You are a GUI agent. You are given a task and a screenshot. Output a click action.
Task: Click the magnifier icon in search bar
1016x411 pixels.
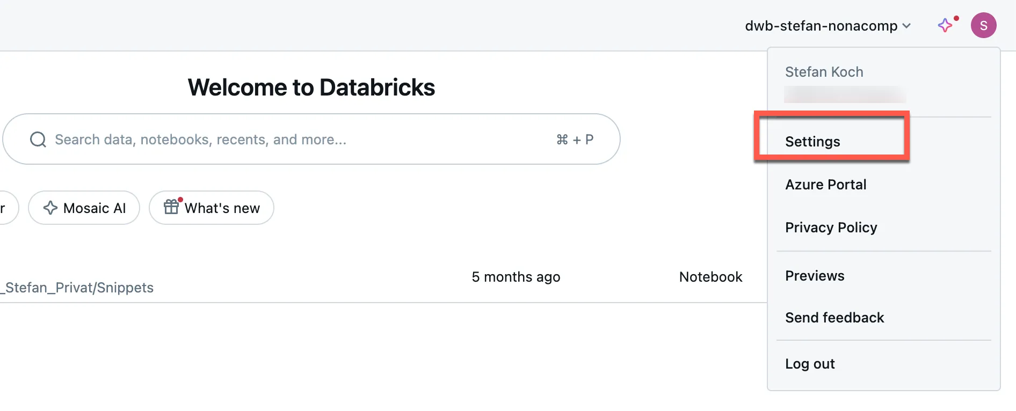click(38, 140)
